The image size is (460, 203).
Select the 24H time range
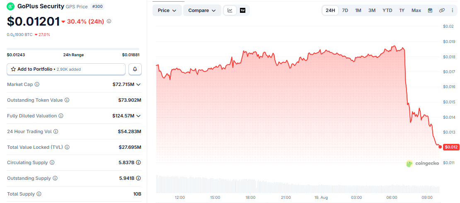pyautogui.click(x=330, y=10)
